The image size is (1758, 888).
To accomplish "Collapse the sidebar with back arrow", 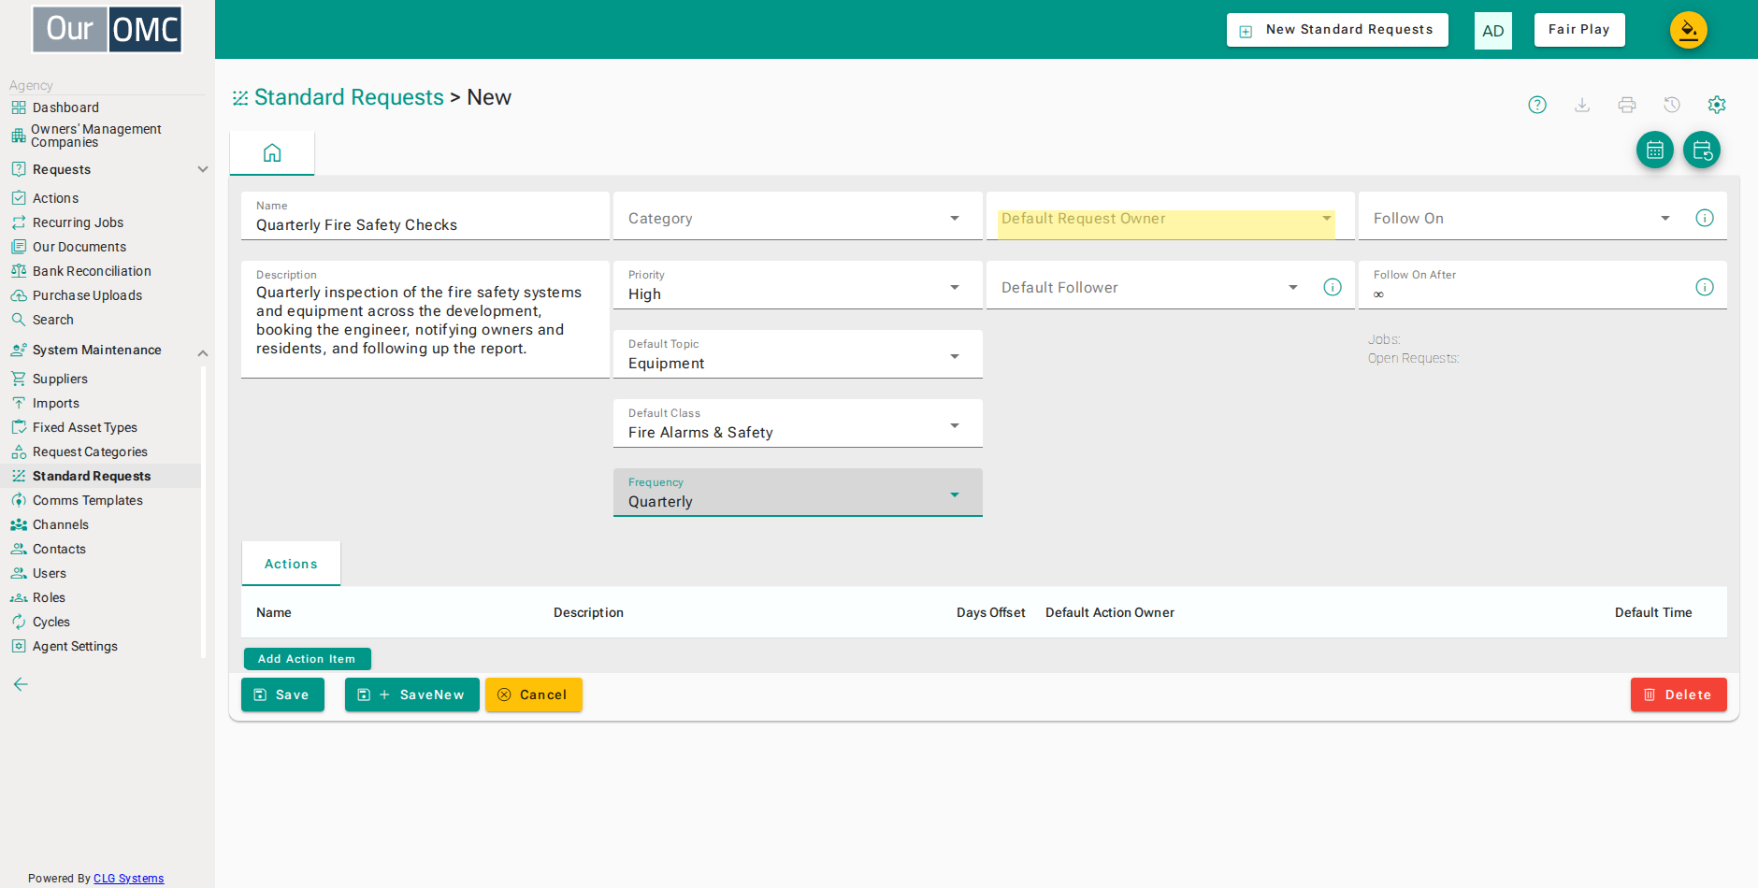I will coord(21,684).
